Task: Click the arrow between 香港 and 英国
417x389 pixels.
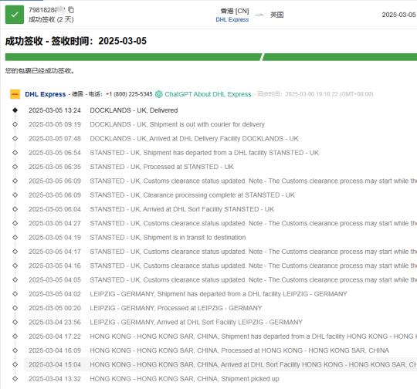Action: 259,15
